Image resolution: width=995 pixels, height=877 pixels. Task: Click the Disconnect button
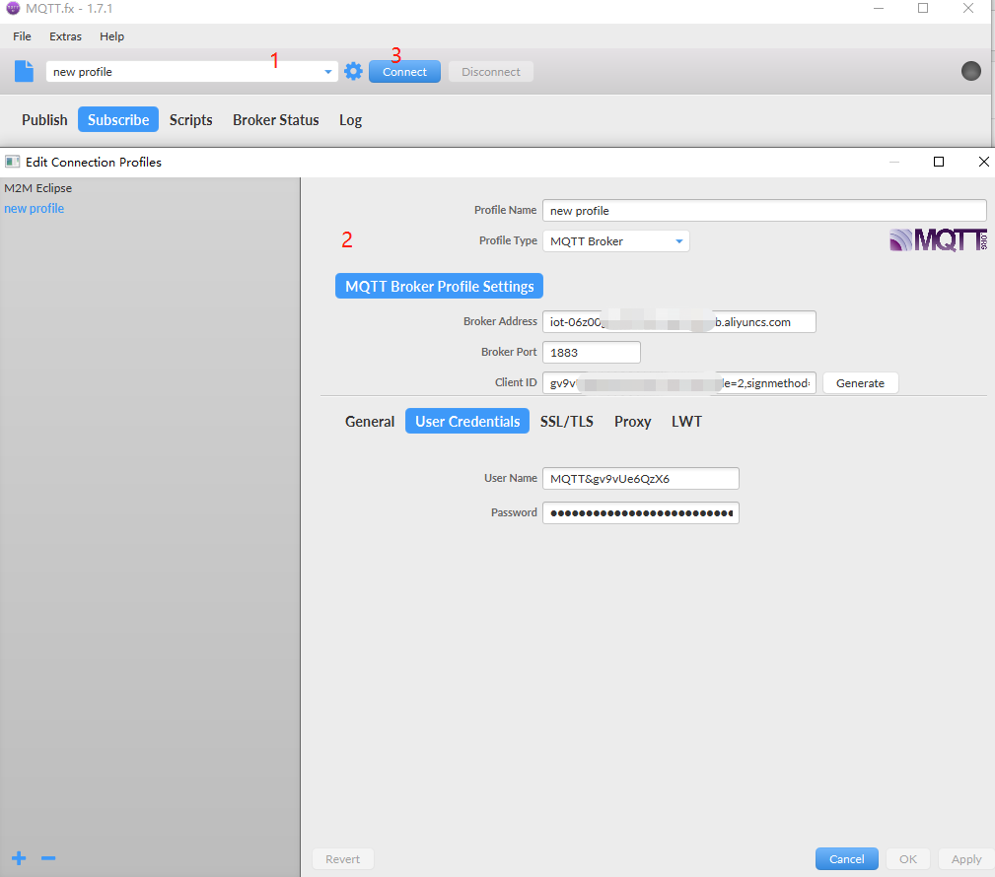tap(491, 72)
